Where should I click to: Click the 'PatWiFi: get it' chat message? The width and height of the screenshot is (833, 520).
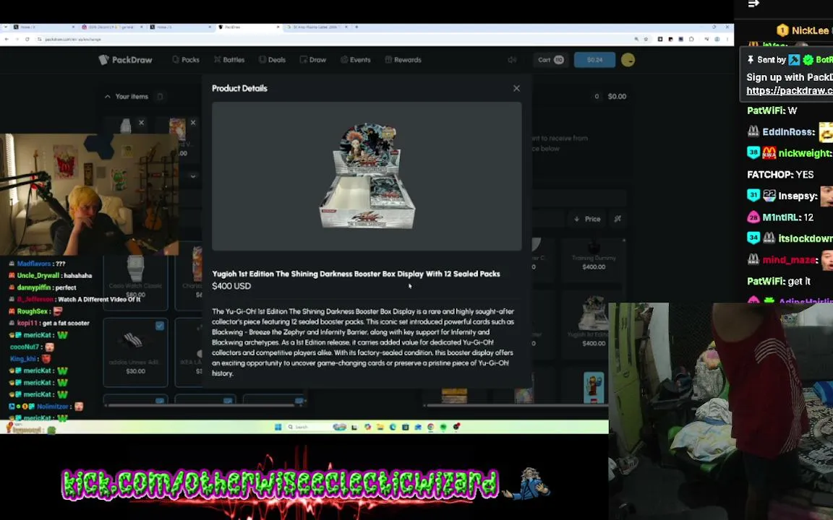click(779, 281)
